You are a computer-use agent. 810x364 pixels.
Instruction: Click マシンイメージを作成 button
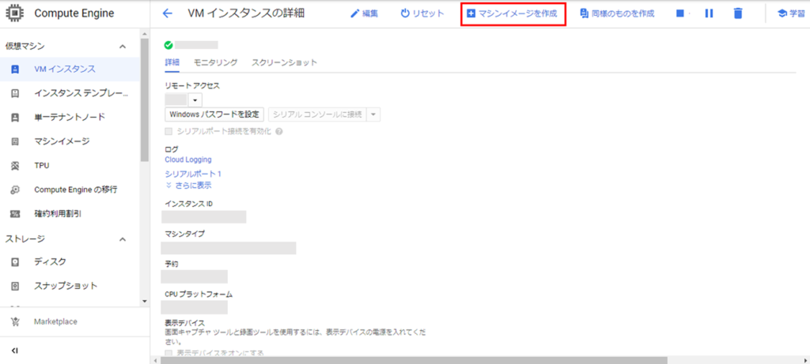click(513, 14)
